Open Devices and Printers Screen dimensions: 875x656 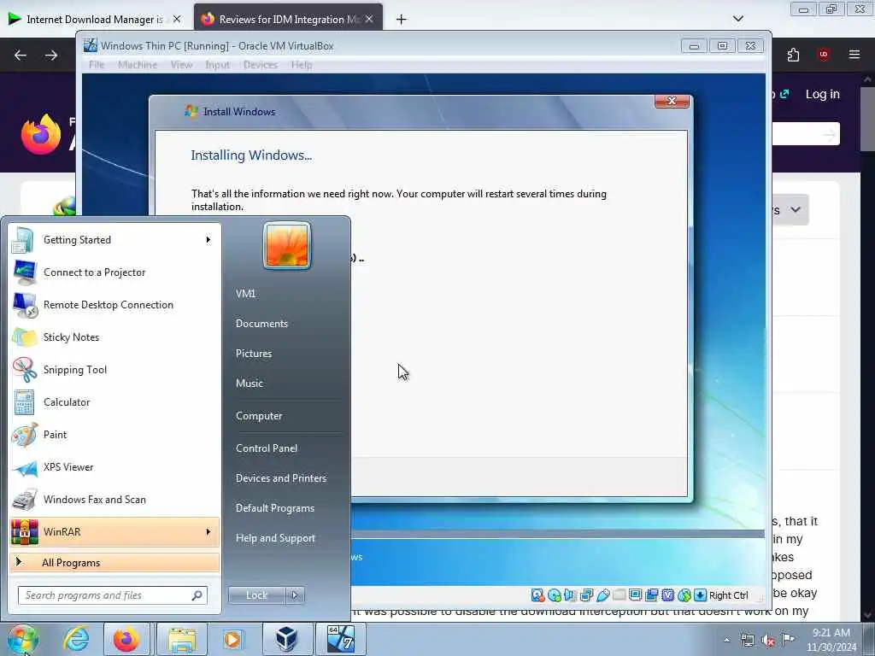[x=280, y=478]
